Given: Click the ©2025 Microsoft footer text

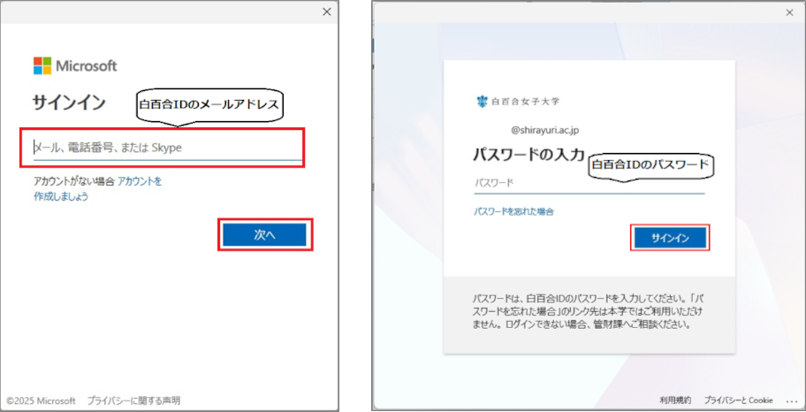Looking at the screenshot, I should click(41, 401).
